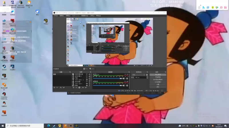Click 工作室模式 studio mode button
Screen dimensions: 229x128
[158, 82]
